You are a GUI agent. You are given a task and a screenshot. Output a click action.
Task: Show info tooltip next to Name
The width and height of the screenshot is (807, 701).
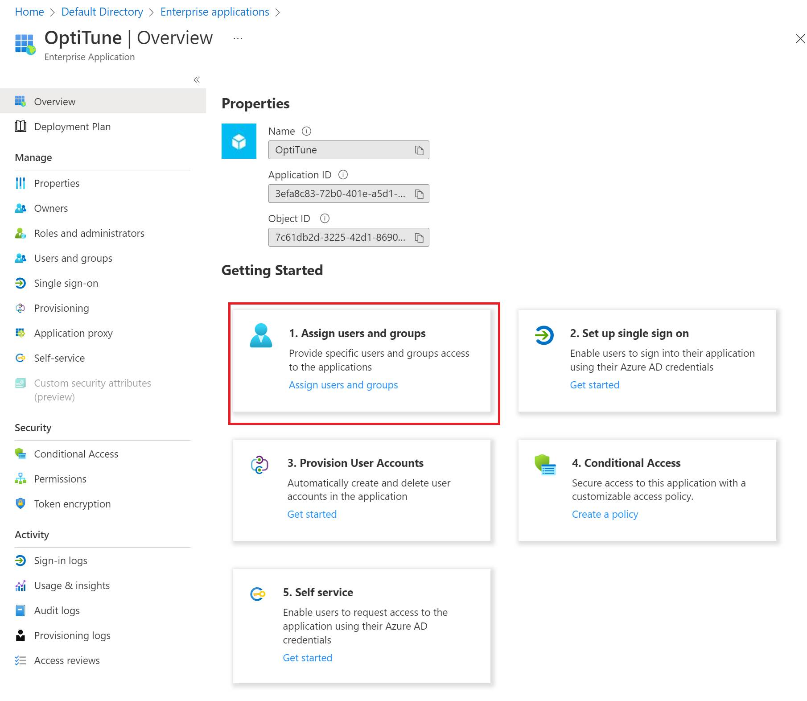point(306,131)
